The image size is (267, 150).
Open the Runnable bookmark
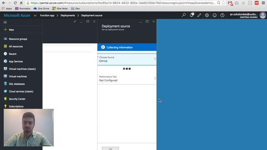pyautogui.click(x=23, y=8)
